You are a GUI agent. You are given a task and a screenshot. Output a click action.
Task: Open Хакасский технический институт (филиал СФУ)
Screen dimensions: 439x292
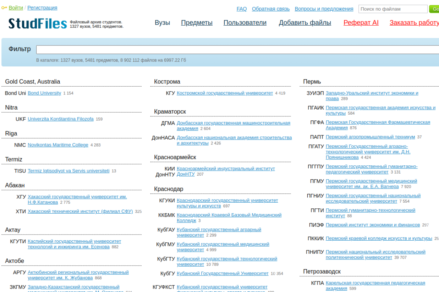point(80,212)
